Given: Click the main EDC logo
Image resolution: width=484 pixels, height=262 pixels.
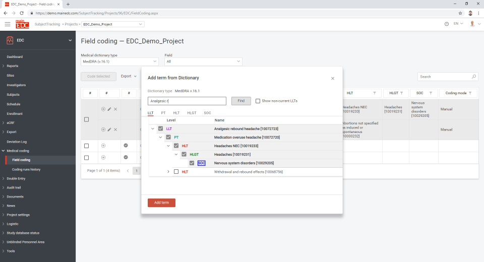Looking at the screenshot, I should pyautogui.click(x=22, y=24).
